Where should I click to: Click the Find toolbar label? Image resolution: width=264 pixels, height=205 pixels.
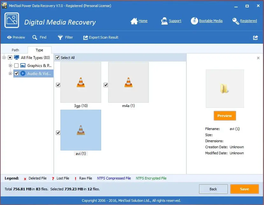click(43, 37)
